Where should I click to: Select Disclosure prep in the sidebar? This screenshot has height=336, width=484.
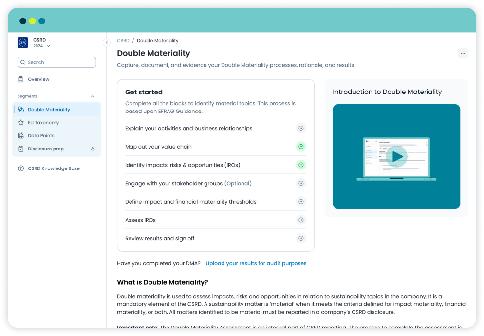pos(57,149)
